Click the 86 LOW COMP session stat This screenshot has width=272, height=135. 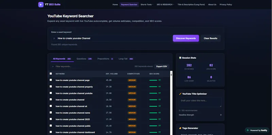(x=189, y=79)
